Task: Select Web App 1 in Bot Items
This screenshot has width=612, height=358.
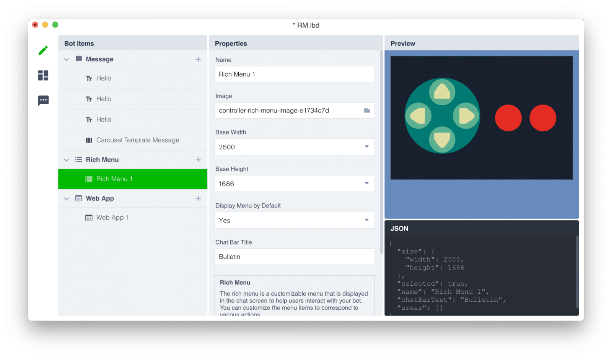Action: pos(112,218)
